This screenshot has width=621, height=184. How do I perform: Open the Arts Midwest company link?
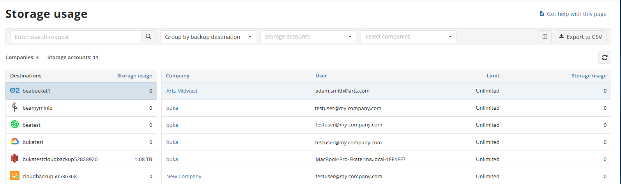coord(182,91)
